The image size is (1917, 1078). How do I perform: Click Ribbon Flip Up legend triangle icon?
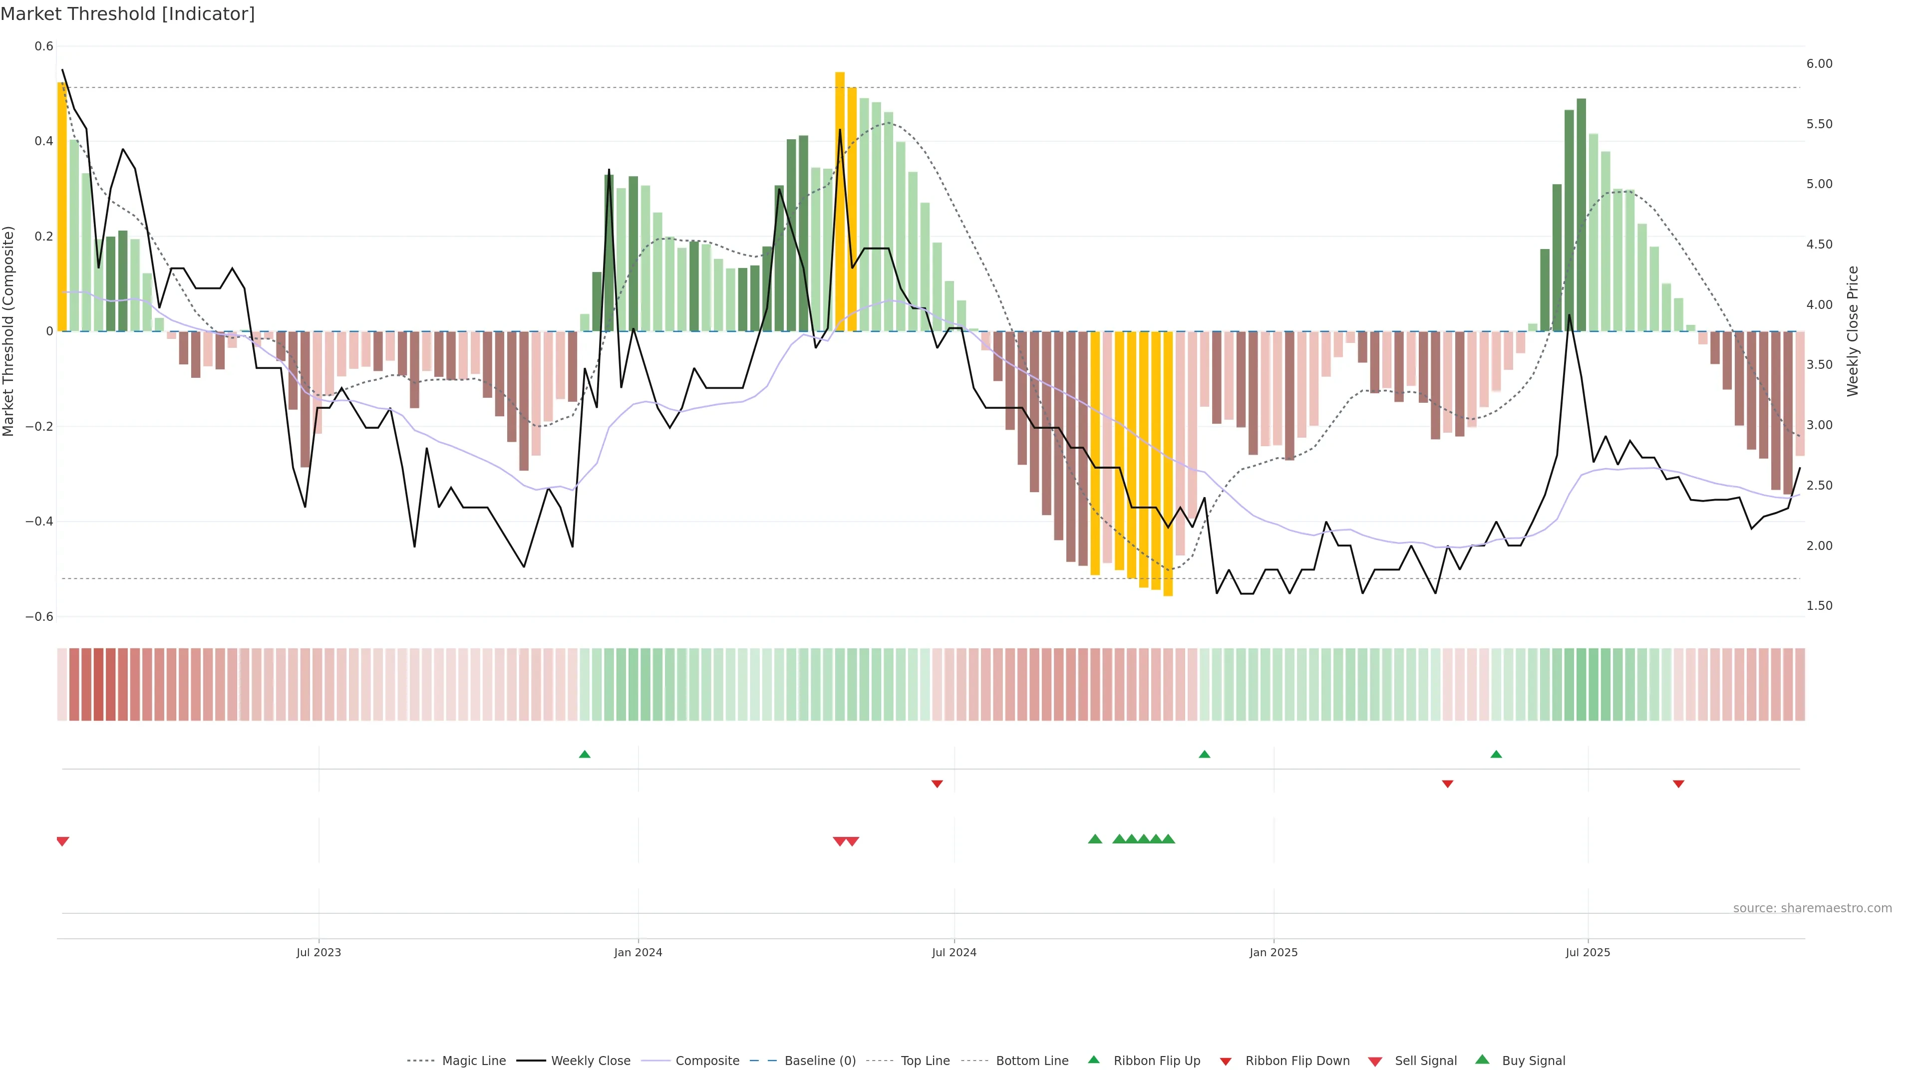(1093, 1060)
